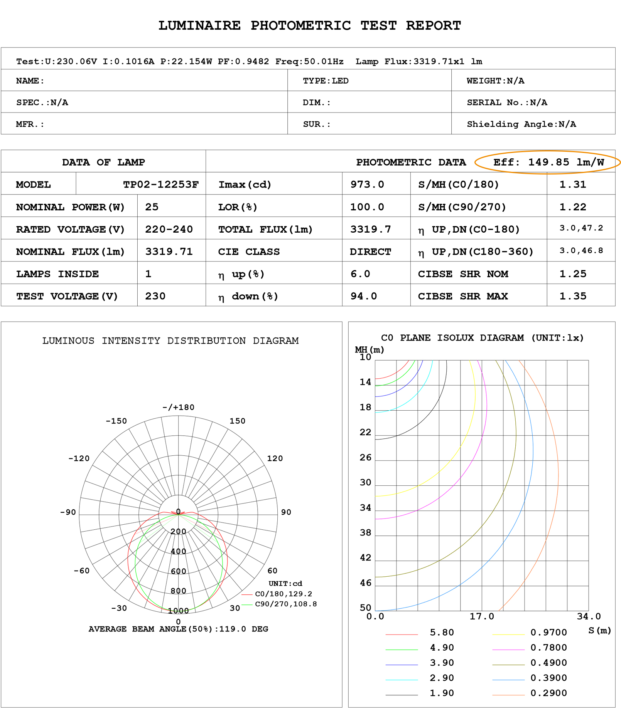Click the Shielding Angle:N/A field

521,124
